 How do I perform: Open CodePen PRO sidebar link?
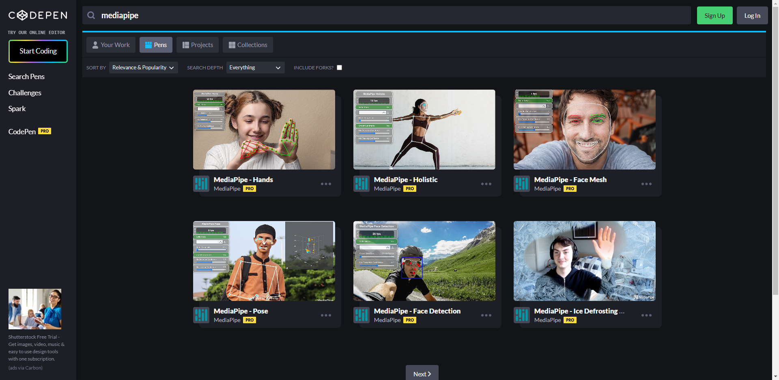tap(30, 131)
